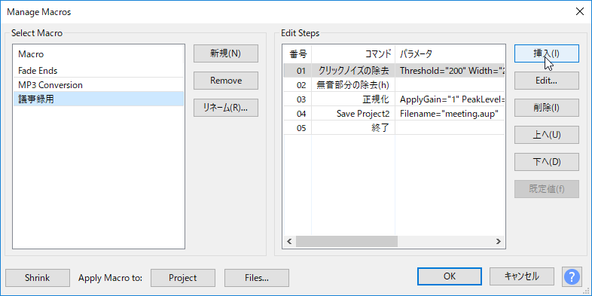Click the 既定値(f) button
592x296 pixels.
click(546, 189)
